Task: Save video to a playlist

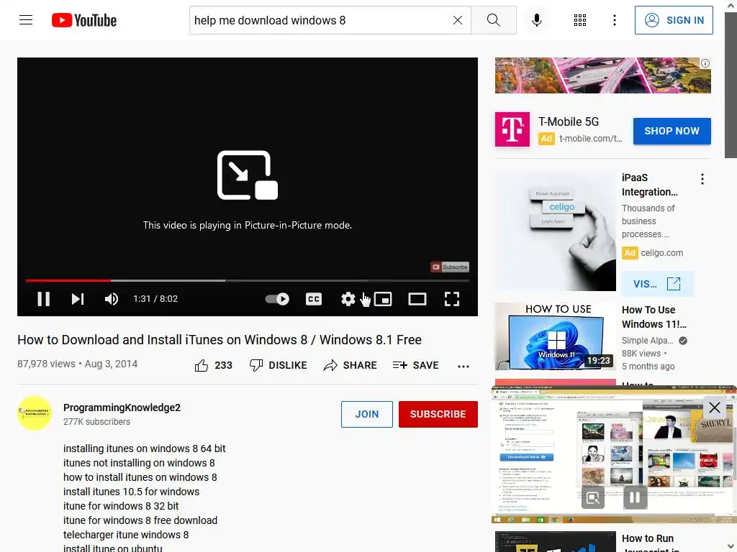Action: 415,365
